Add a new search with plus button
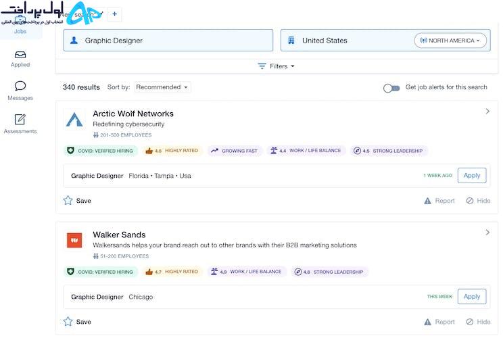 [x=114, y=14]
